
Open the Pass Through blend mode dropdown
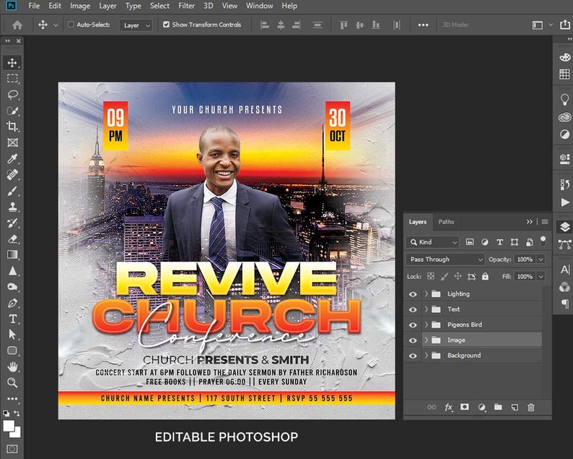[x=445, y=259]
